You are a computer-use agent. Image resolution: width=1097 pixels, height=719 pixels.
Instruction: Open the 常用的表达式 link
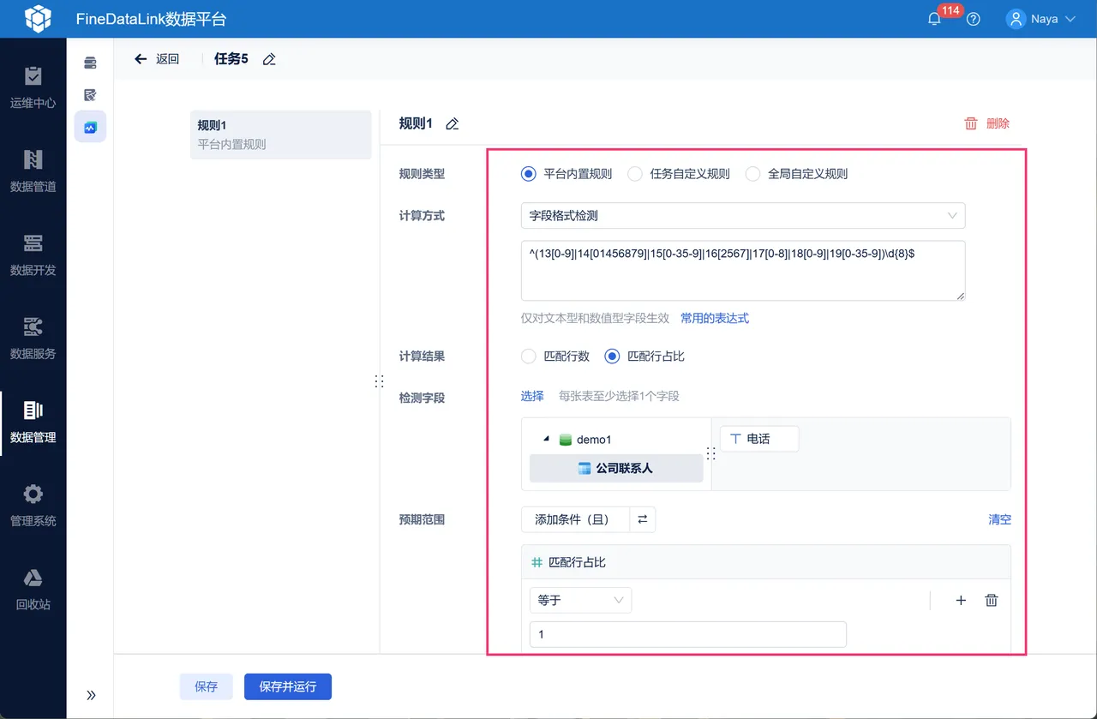pyautogui.click(x=715, y=318)
